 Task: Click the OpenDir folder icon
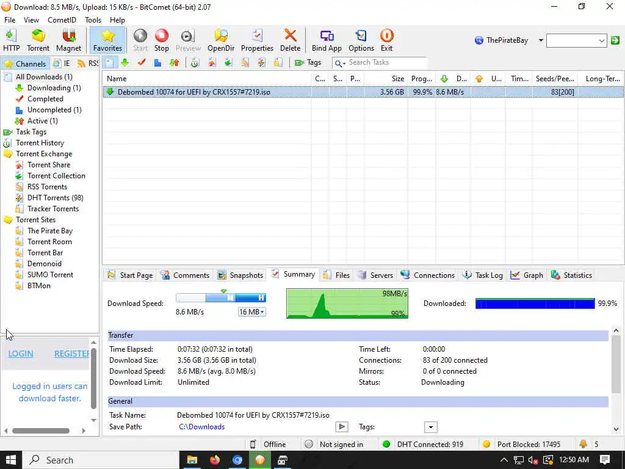[x=221, y=40]
